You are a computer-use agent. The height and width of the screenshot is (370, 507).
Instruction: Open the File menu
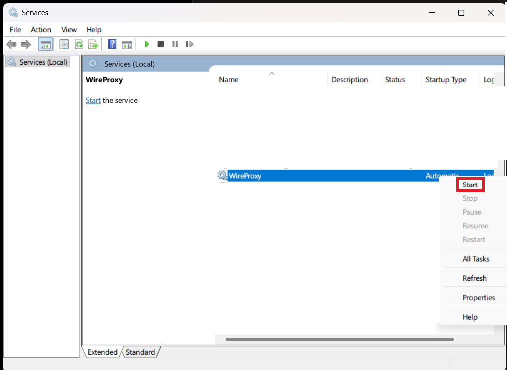click(15, 30)
